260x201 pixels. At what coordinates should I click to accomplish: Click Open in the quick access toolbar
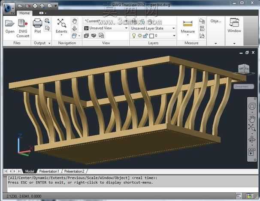[20, 6]
